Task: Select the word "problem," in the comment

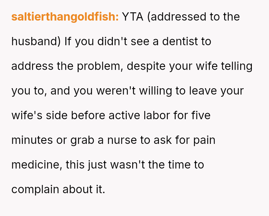Action: 100,66
